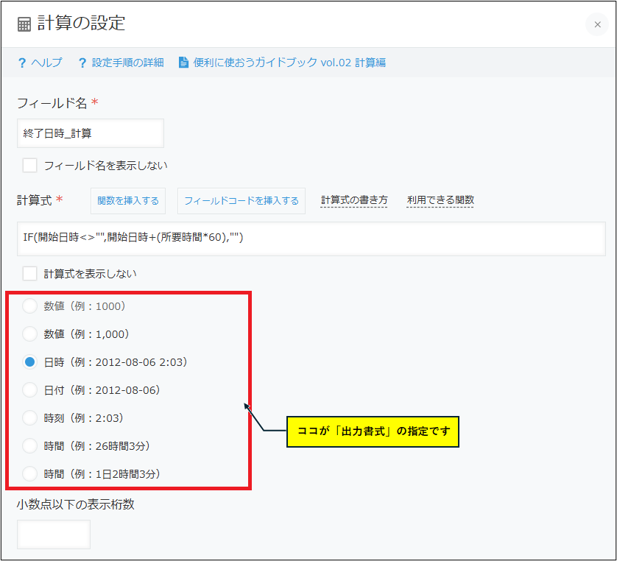
Task: Close the 計算の設定 dialog with X
Action: click(597, 24)
